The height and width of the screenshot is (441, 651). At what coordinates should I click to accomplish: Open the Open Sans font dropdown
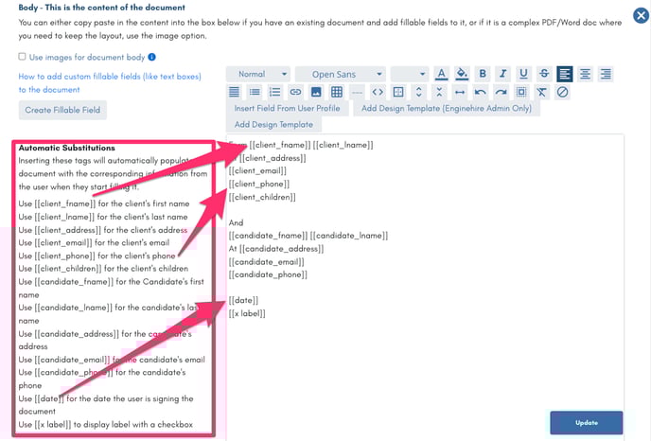point(341,74)
